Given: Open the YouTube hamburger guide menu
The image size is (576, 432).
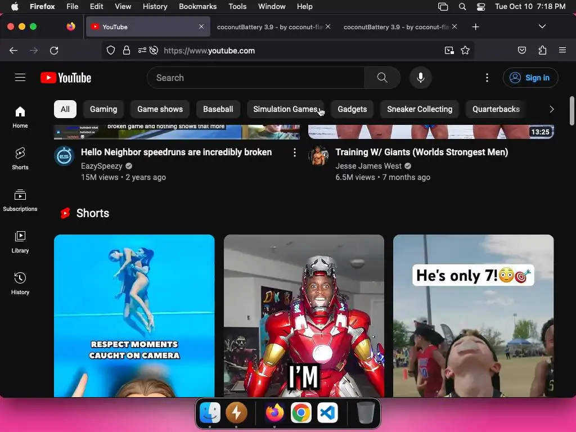Looking at the screenshot, I should point(20,78).
